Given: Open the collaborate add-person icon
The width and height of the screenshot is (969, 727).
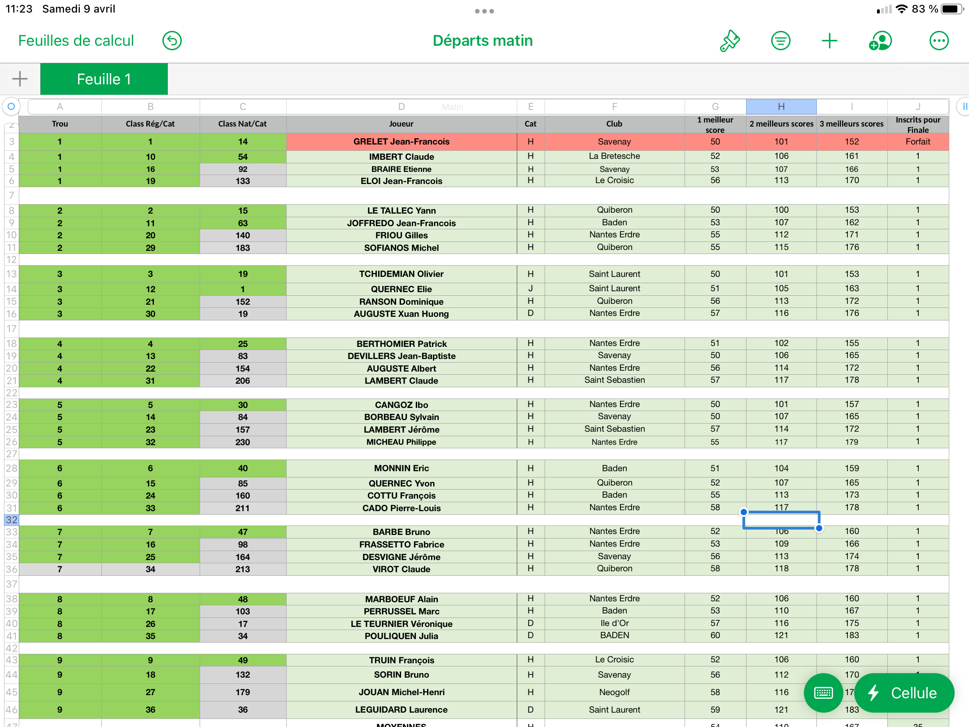Looking at the screenshot, I should 880,41.
